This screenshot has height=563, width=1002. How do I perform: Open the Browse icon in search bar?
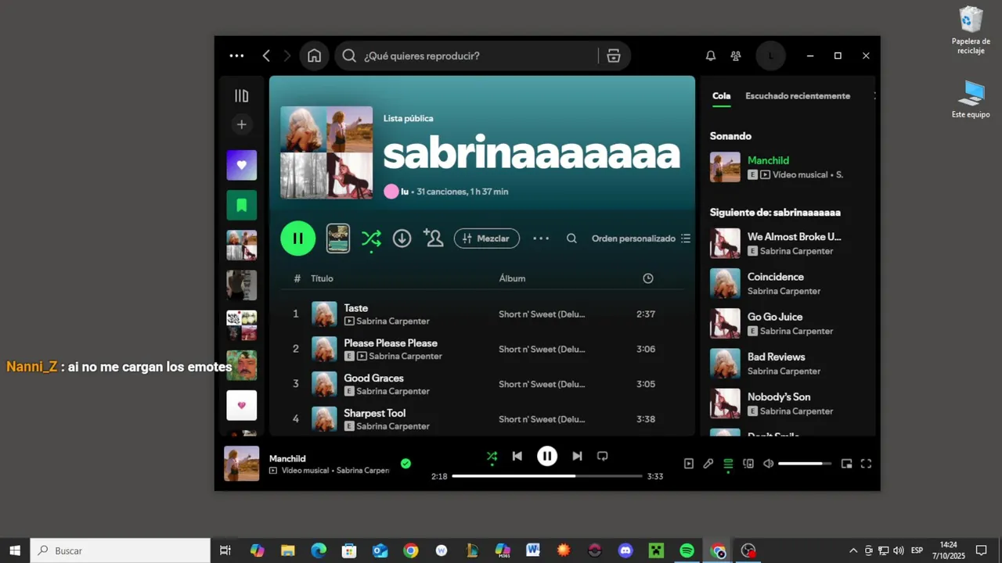point(614,56)
